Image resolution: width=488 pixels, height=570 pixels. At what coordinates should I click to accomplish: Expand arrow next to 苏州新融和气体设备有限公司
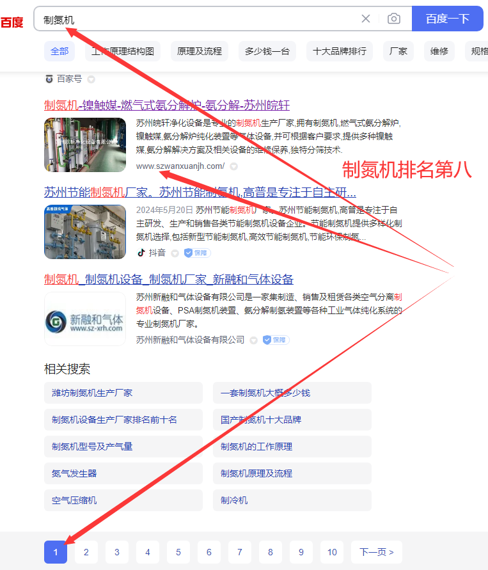pos(254,340)
